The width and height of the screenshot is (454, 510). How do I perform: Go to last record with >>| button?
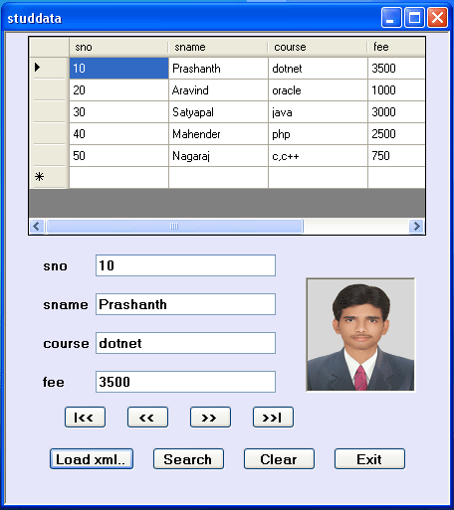pos(273,418)
